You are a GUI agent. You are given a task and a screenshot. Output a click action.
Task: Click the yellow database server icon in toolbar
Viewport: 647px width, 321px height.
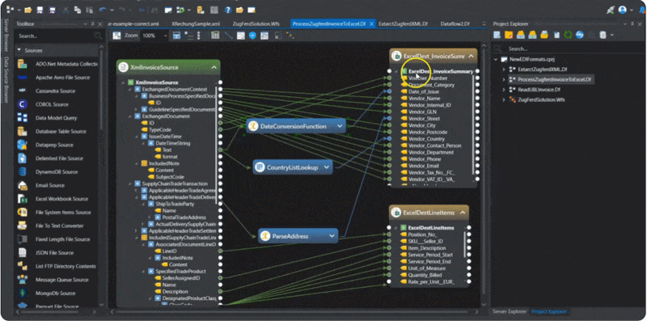201,10
